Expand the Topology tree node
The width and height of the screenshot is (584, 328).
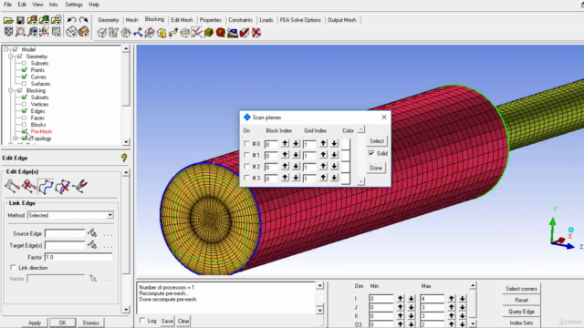(15, 138)
